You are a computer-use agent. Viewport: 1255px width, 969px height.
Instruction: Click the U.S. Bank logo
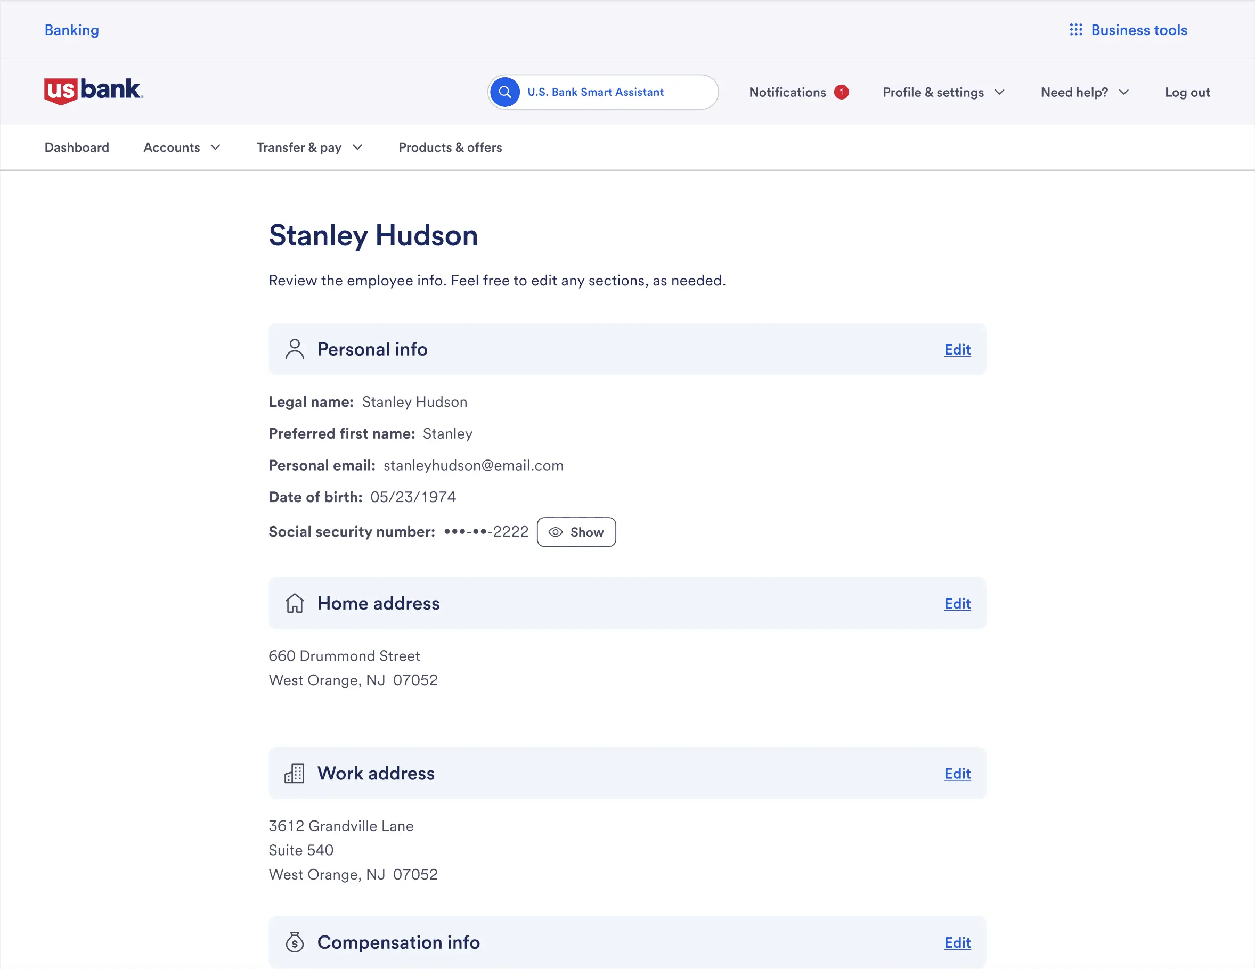[x=93, y=91]
